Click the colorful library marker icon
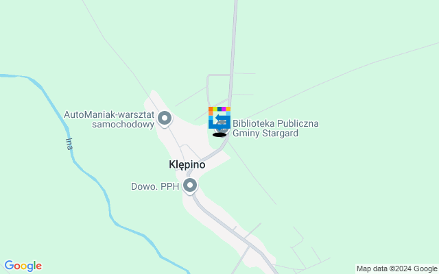 pyautogui.click(x=219, y=118)
